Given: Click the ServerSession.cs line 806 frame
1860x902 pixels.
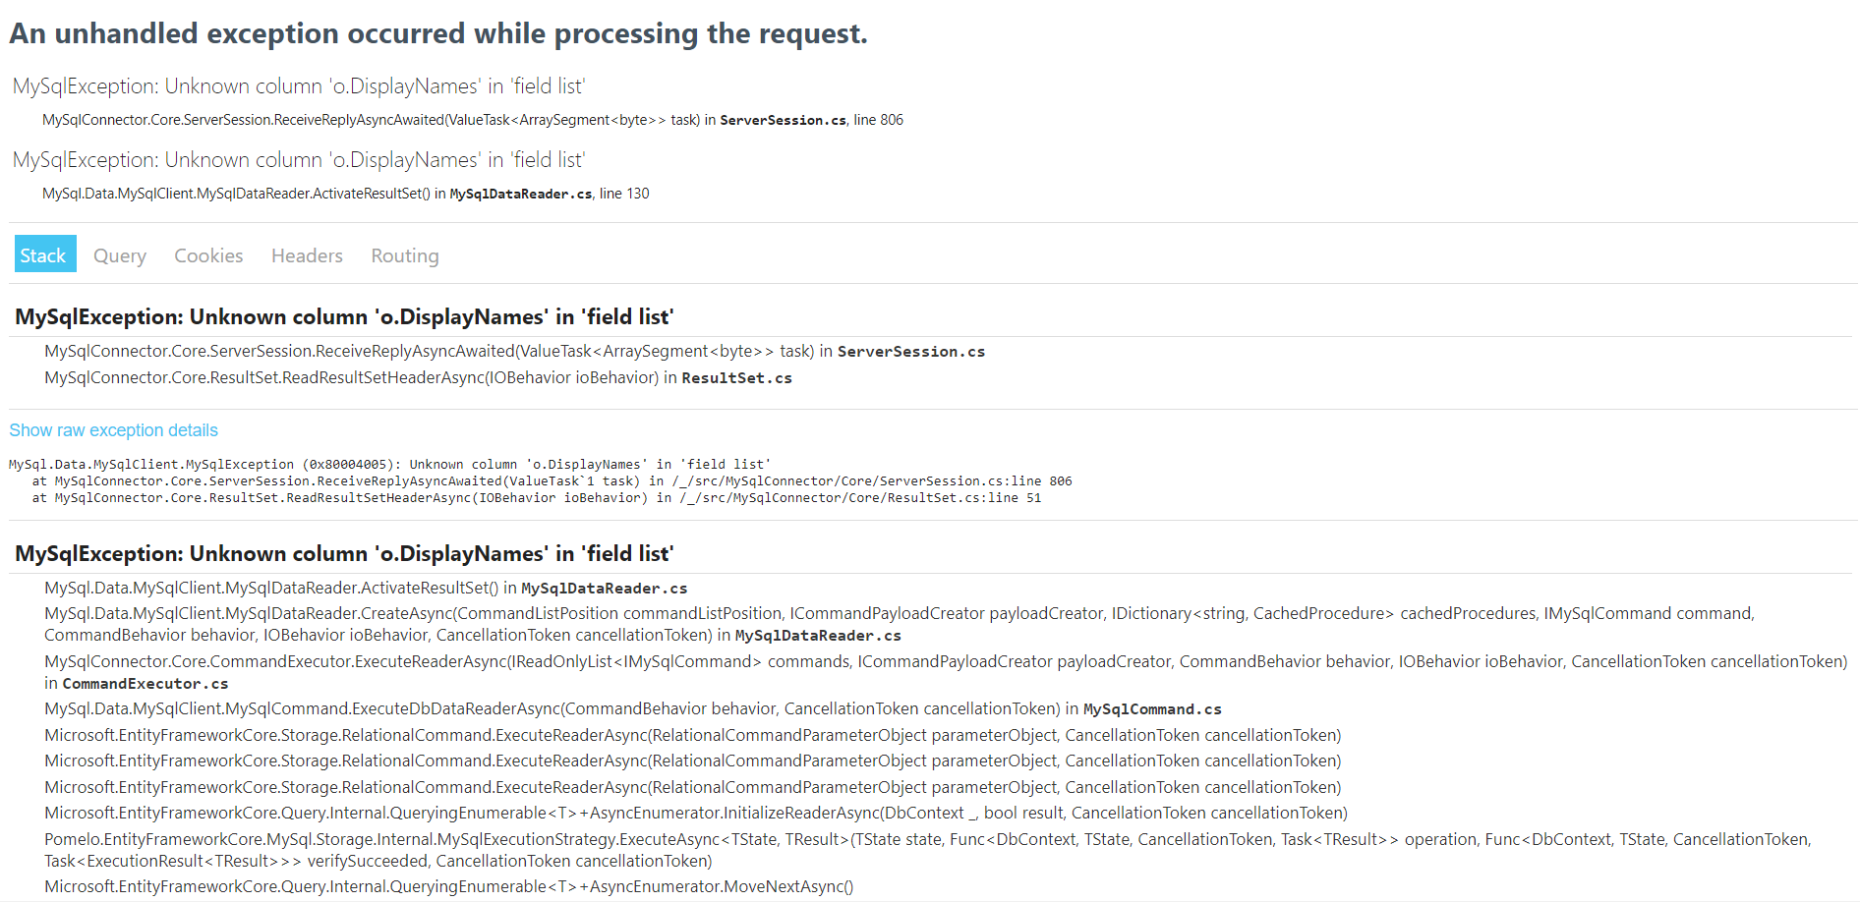Looking at the screenshot, I should [472, 119].
